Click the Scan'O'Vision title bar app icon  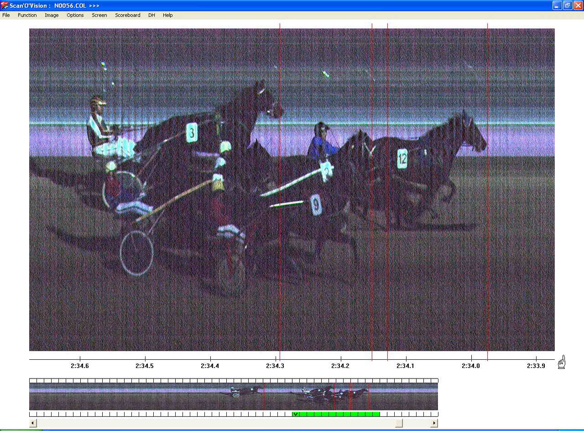tap(5, 5)
